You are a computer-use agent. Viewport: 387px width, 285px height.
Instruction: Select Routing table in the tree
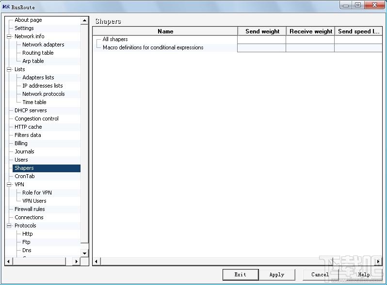[38, 53]
